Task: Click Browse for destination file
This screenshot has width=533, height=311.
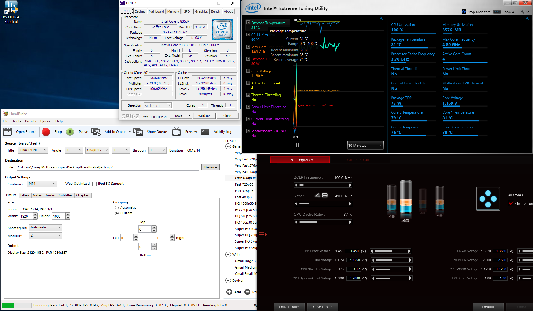Action: click(210, 167)
